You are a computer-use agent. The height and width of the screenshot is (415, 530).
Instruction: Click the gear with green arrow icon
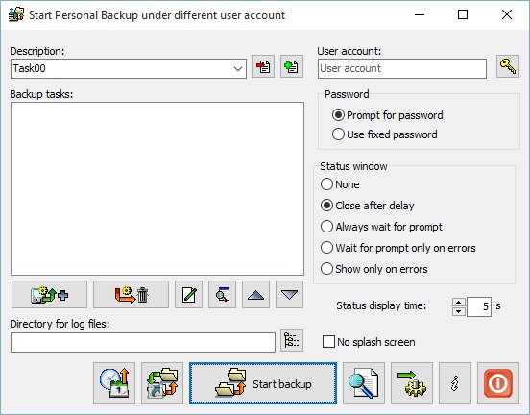412,383
